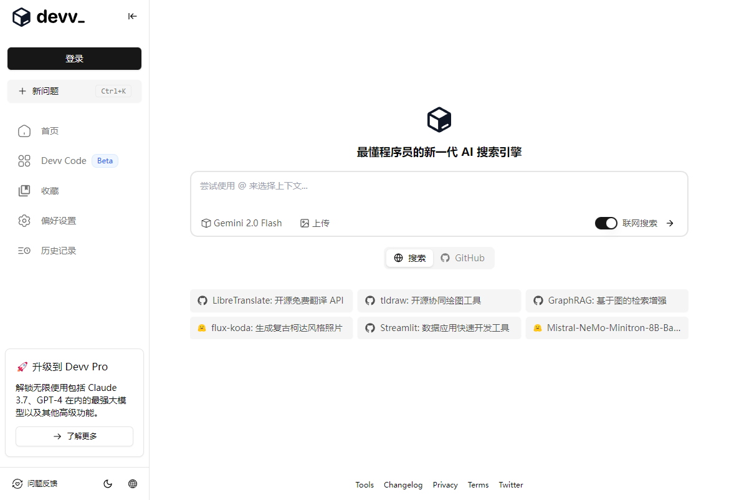Open Devv Code Beta
The image size is (729, 500).
68,161
